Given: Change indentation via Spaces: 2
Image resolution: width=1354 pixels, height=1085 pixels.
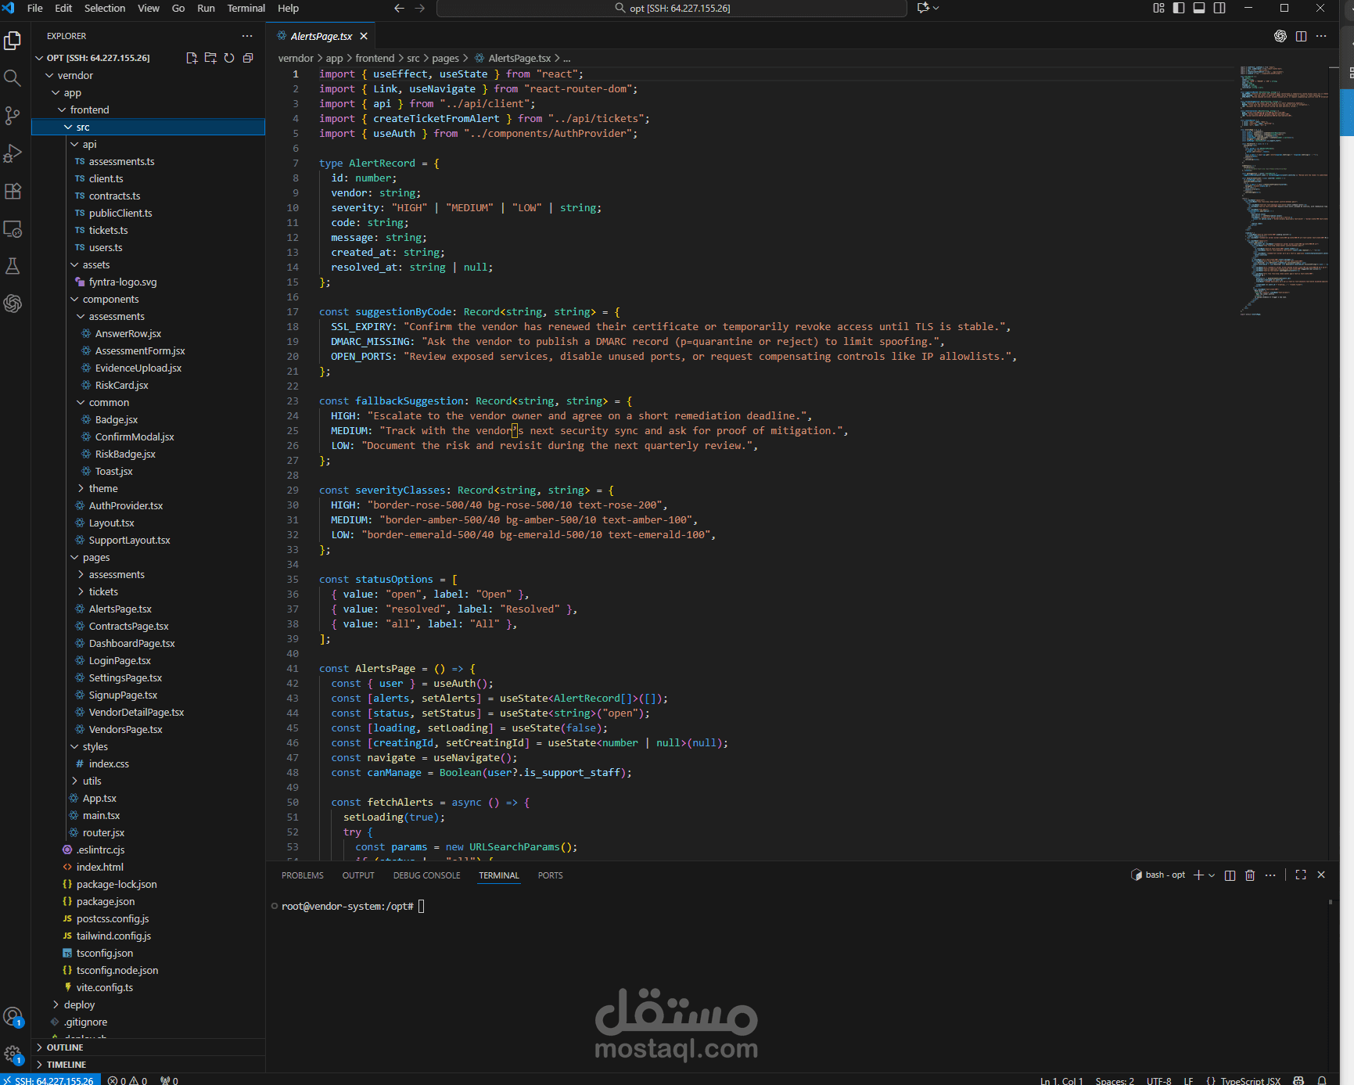Looking at the screenshot, I should [1115, 1080].
